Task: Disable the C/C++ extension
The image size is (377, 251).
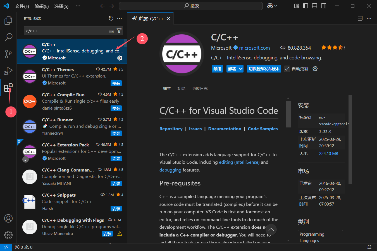Action: coord(217,69)
